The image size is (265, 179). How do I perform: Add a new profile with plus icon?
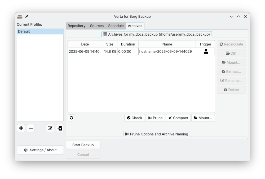[x=21, y=128]
